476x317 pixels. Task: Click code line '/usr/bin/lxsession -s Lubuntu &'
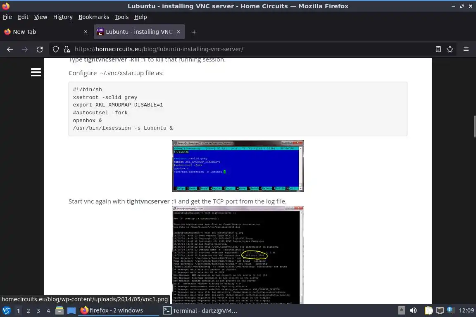123,128
